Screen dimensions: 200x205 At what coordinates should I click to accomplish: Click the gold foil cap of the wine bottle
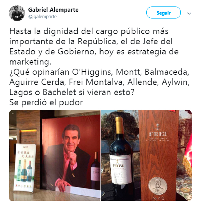(x=119, y=125)
